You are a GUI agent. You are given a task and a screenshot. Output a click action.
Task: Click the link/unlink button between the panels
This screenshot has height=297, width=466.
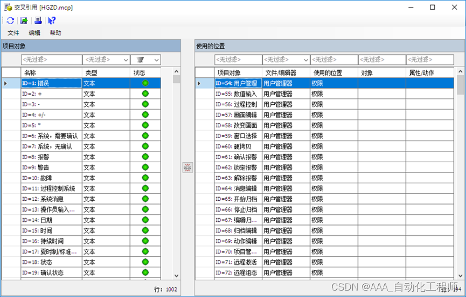point(187,168)
